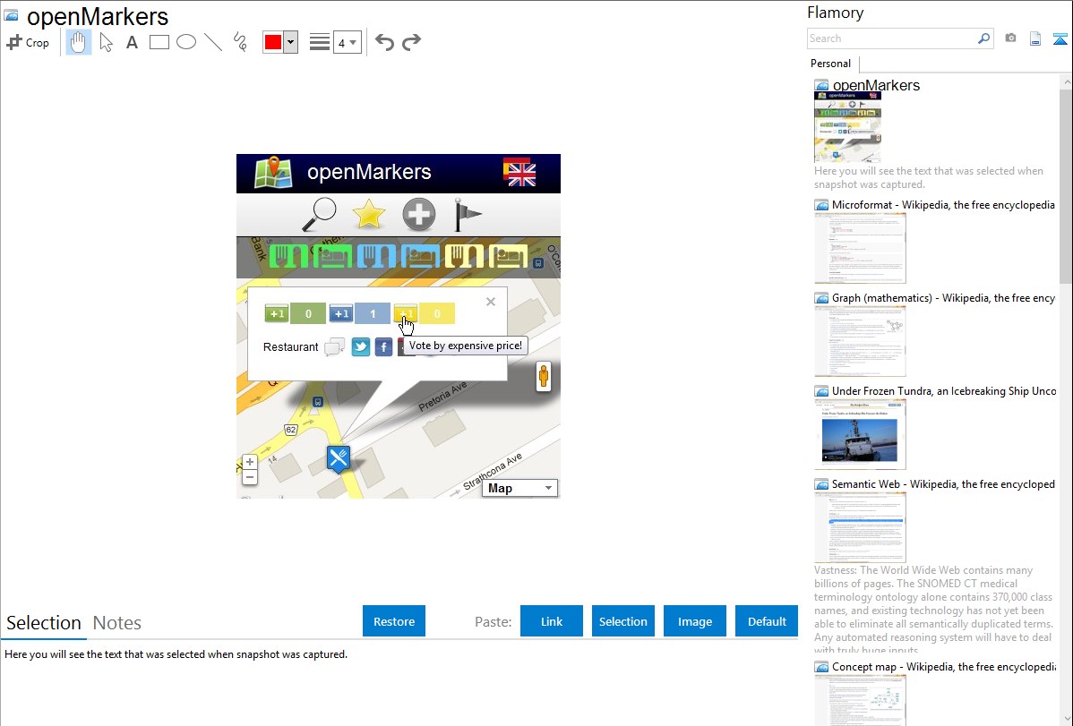Open the Graph (mathematics) Wikipedia snapshot title
1073x726 pixels.
(x=943, y=298)
